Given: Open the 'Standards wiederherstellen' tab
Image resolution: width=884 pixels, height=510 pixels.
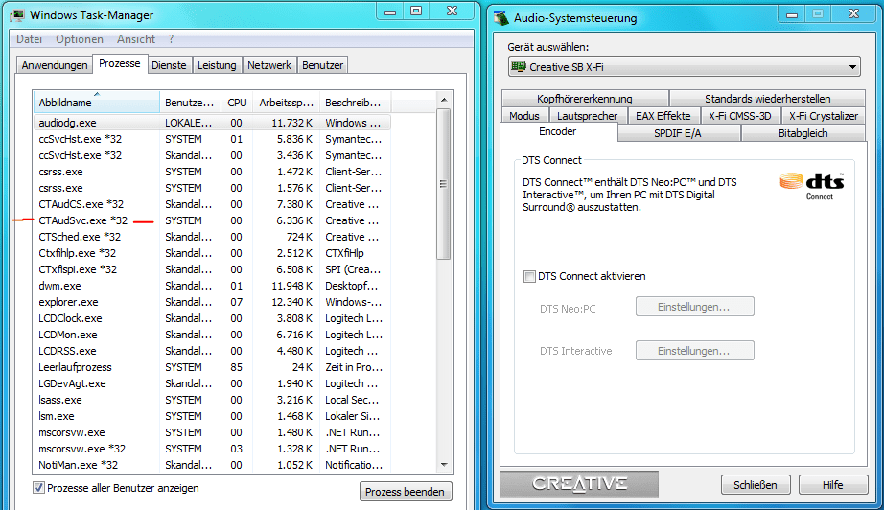Looking at the screenshot, I should pyautogui.click(x=767, y=99).
